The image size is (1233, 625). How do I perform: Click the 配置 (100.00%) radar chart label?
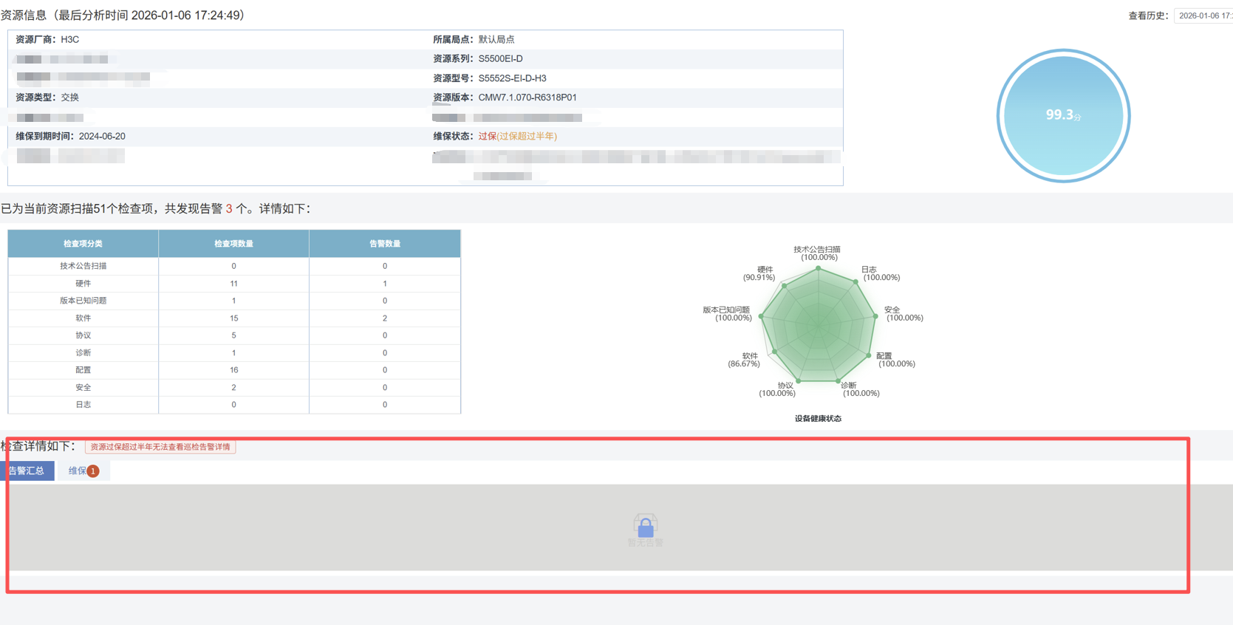[895, 360]
